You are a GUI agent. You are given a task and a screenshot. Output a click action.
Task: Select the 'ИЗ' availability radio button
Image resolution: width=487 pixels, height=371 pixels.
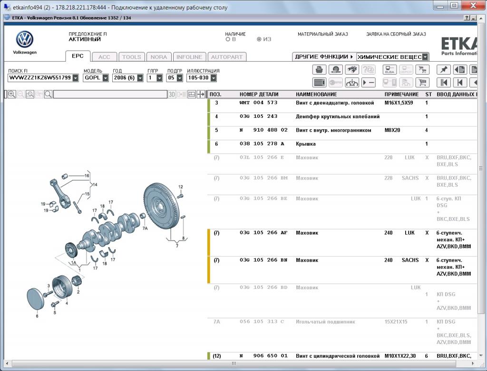pyautogui.click(x=259, y=39)
